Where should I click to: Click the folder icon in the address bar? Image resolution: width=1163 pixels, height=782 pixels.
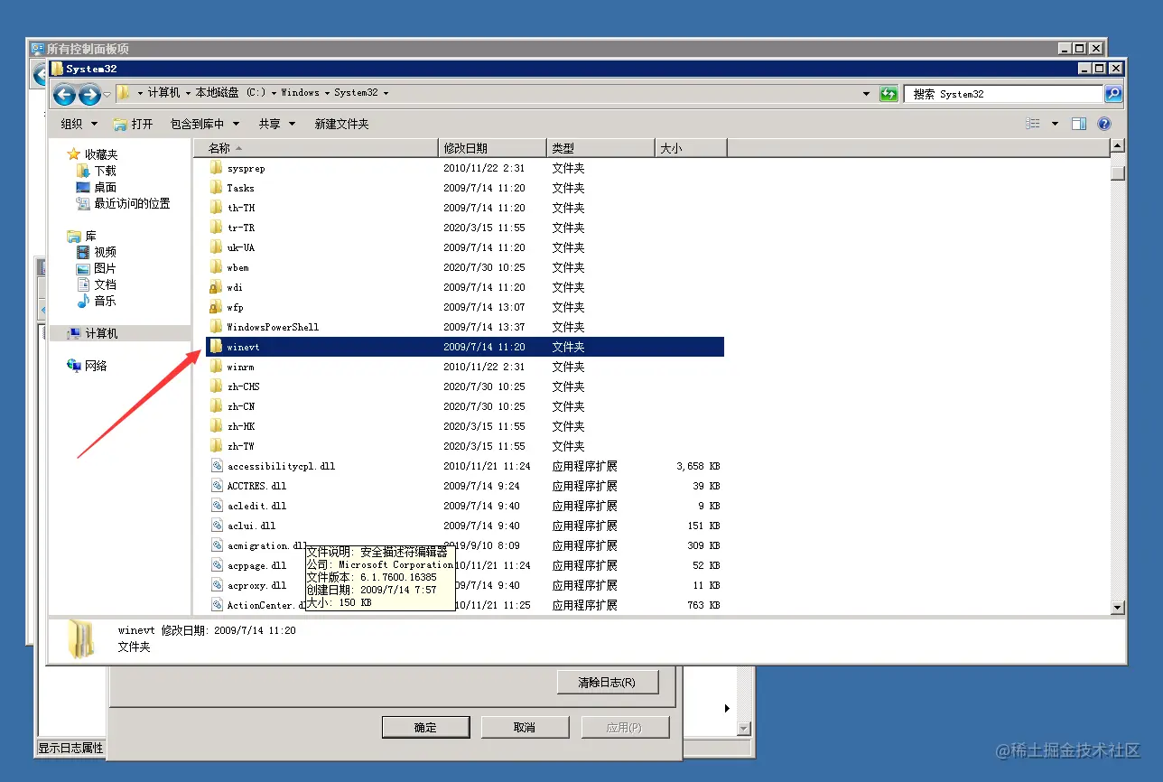(124, 93)
